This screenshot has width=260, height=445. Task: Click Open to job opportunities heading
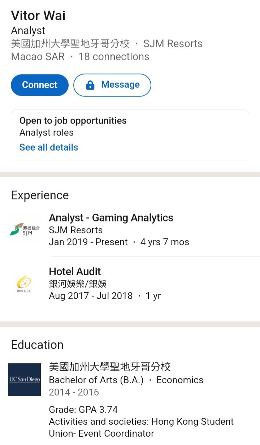pyautogui.click(x=73, y=121)
